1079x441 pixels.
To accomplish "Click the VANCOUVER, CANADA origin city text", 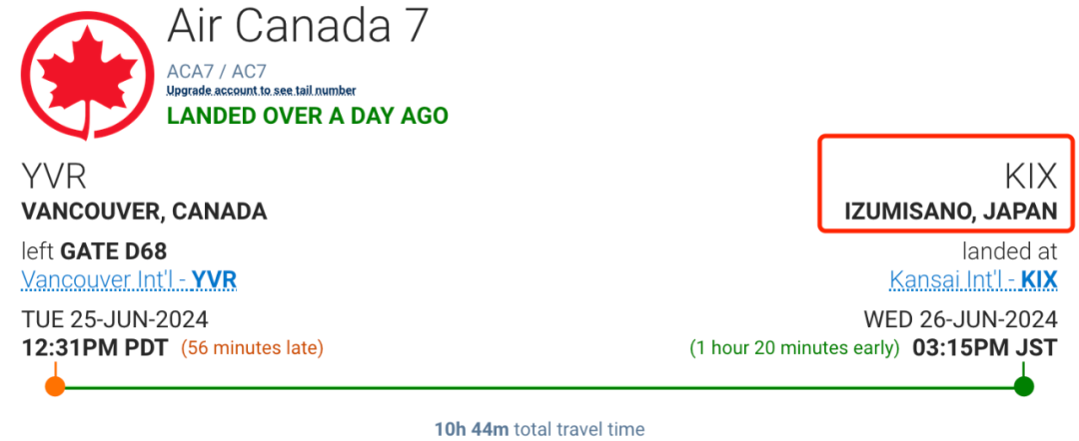I will pyautogui.click(x=144, y=213).
